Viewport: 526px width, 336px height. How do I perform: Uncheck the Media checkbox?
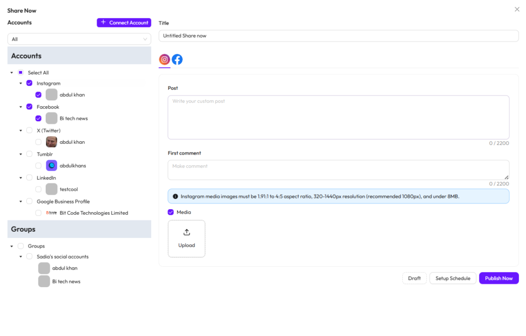click(171, 212)
